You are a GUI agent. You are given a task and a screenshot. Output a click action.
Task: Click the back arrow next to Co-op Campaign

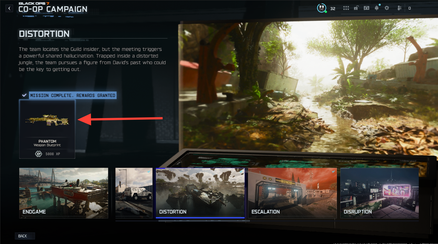pos(9,8)
